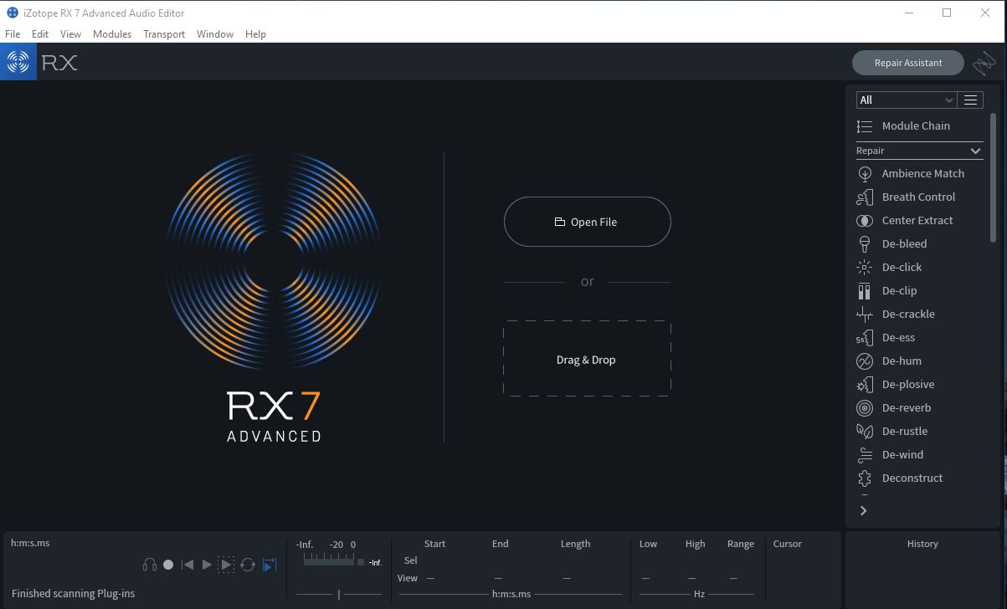Click the Low frequency field
1007x609 pixels.
click(x=645, y=578)
